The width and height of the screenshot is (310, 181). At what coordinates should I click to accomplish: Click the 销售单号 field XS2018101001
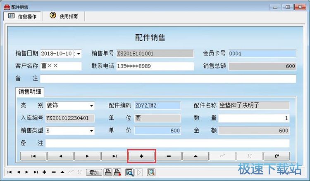point(155,54)
